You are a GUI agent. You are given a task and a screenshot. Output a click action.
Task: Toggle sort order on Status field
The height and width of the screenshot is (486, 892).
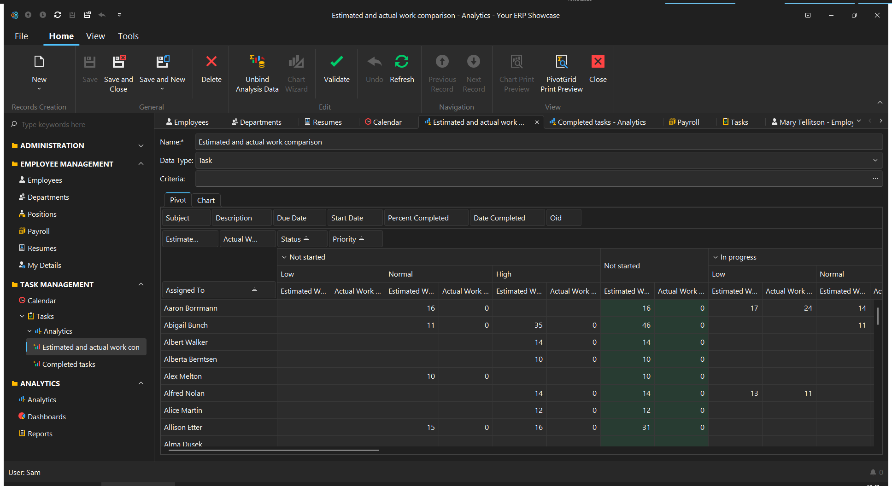coord(306,239)
